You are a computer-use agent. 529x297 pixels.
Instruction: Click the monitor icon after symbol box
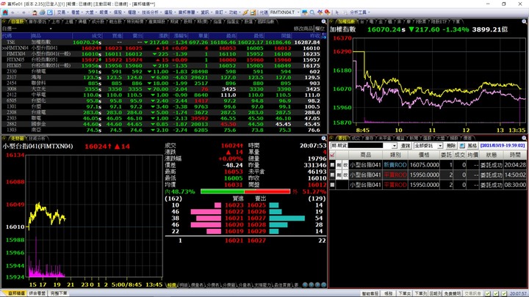(305, 12)
